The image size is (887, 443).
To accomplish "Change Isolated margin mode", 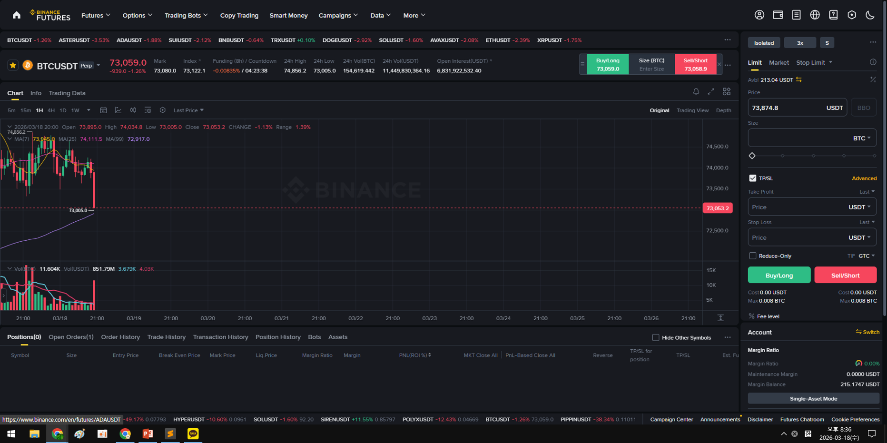I will point(764,43).
